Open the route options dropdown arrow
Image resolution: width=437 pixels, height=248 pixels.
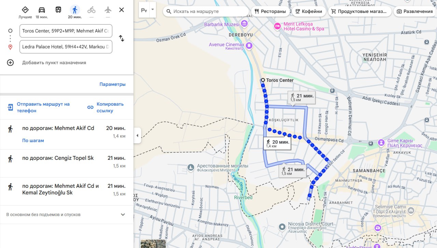152,10
